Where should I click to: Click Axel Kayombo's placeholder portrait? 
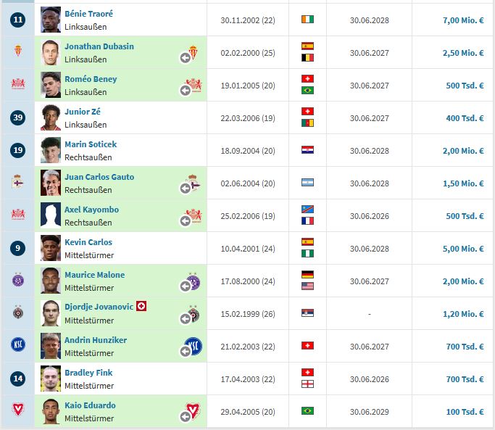pos(51,215)
